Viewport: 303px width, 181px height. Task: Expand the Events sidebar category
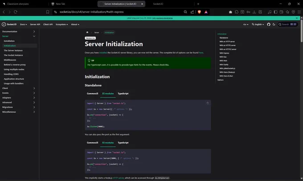[x=34, y=93]
